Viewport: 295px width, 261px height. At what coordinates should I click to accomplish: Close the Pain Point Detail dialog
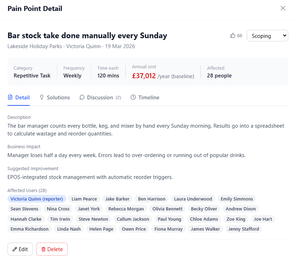pyautogui.click(x=283, y=8)
